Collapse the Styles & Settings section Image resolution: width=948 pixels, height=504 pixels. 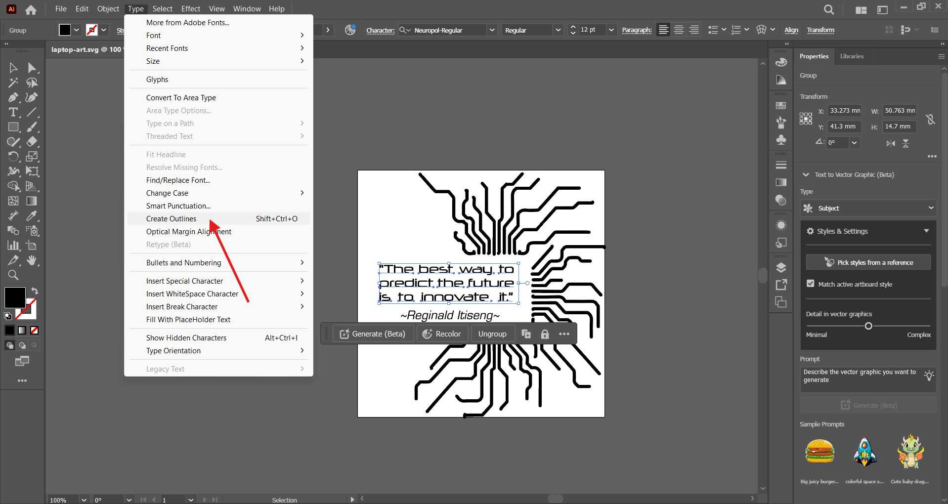click(926, 231)
